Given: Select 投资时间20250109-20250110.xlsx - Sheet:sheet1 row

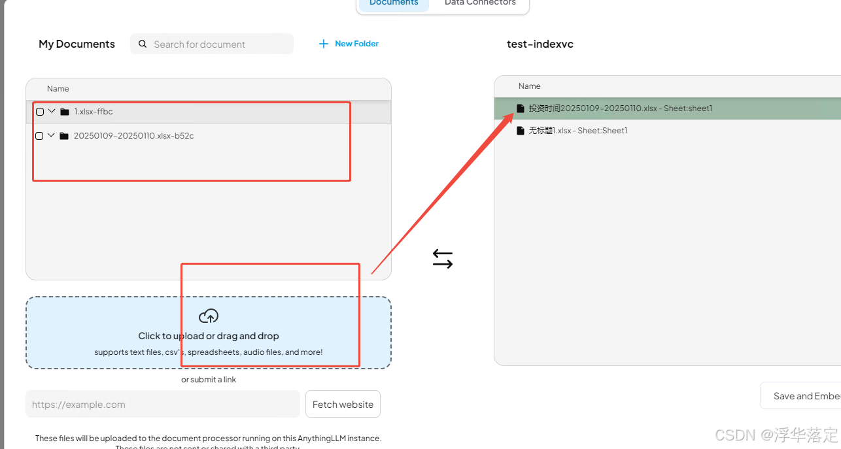Looking at the screenshot, I should pyautogui.click(x=667, y=108).
